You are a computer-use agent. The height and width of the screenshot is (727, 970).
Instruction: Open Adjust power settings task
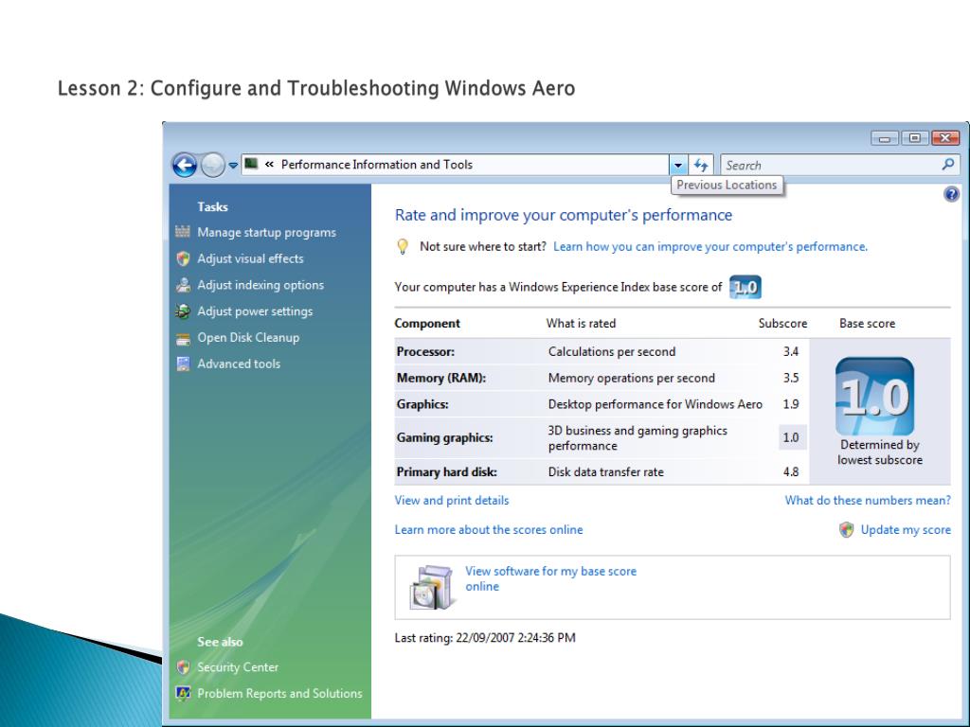coord(255,311)
